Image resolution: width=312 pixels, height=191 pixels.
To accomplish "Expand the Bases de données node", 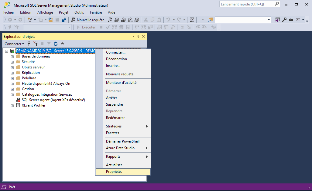I will (12, 57).
